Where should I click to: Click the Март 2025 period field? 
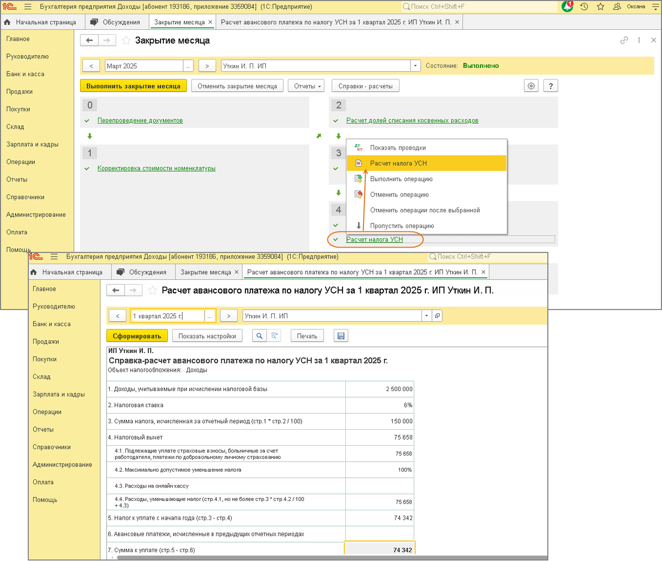(144, 66)
